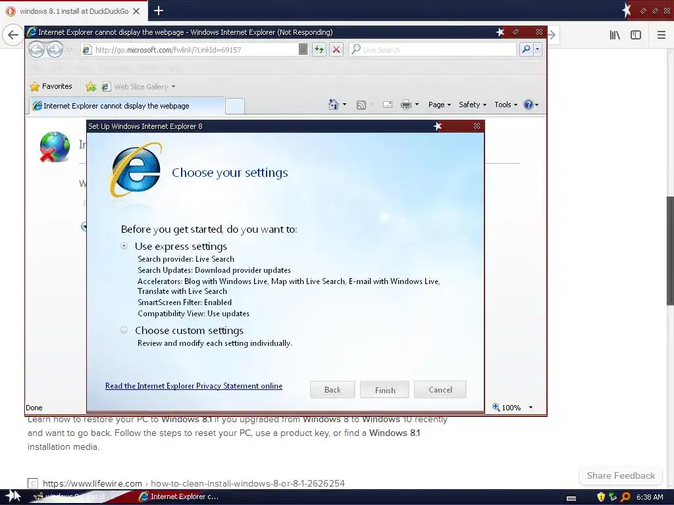Click the Share Feedback button
The height and width of the screenshot is (505, 674).
[621, 475]
